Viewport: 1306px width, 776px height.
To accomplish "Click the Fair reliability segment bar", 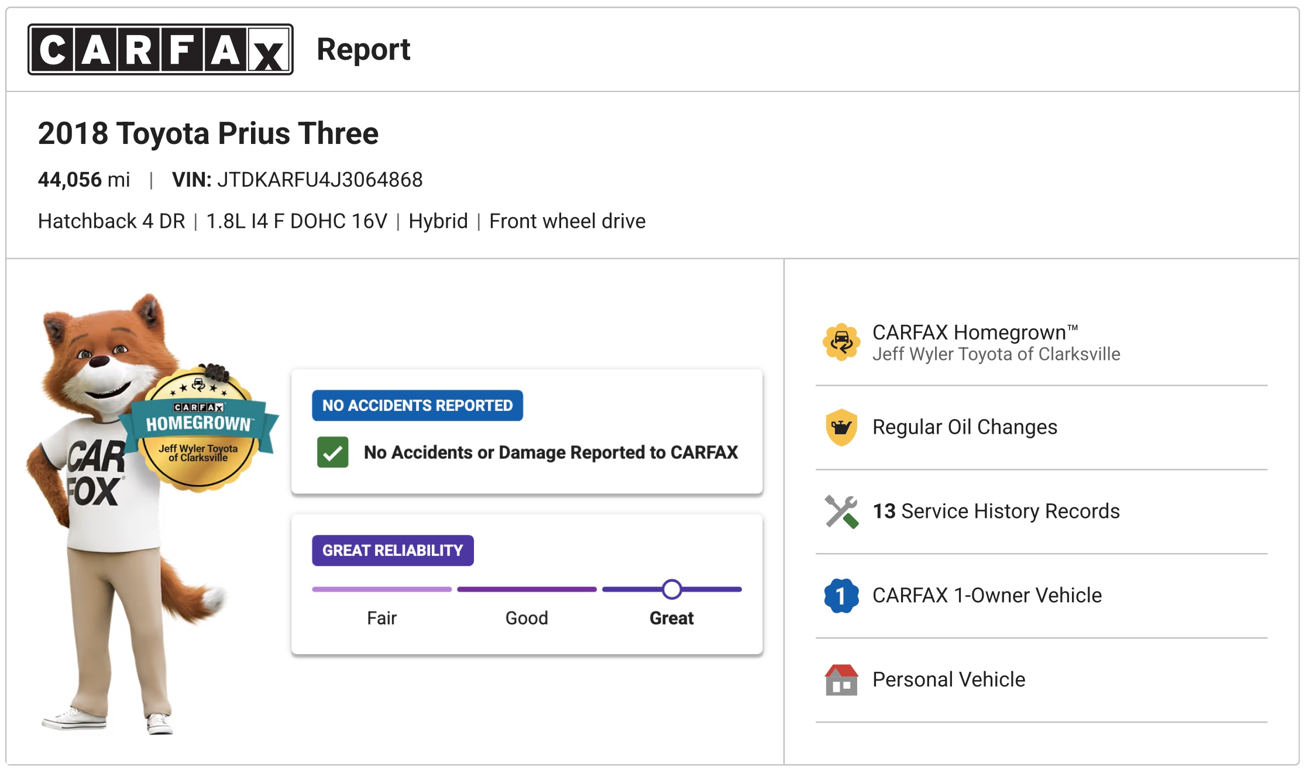I will pos(382,589).
